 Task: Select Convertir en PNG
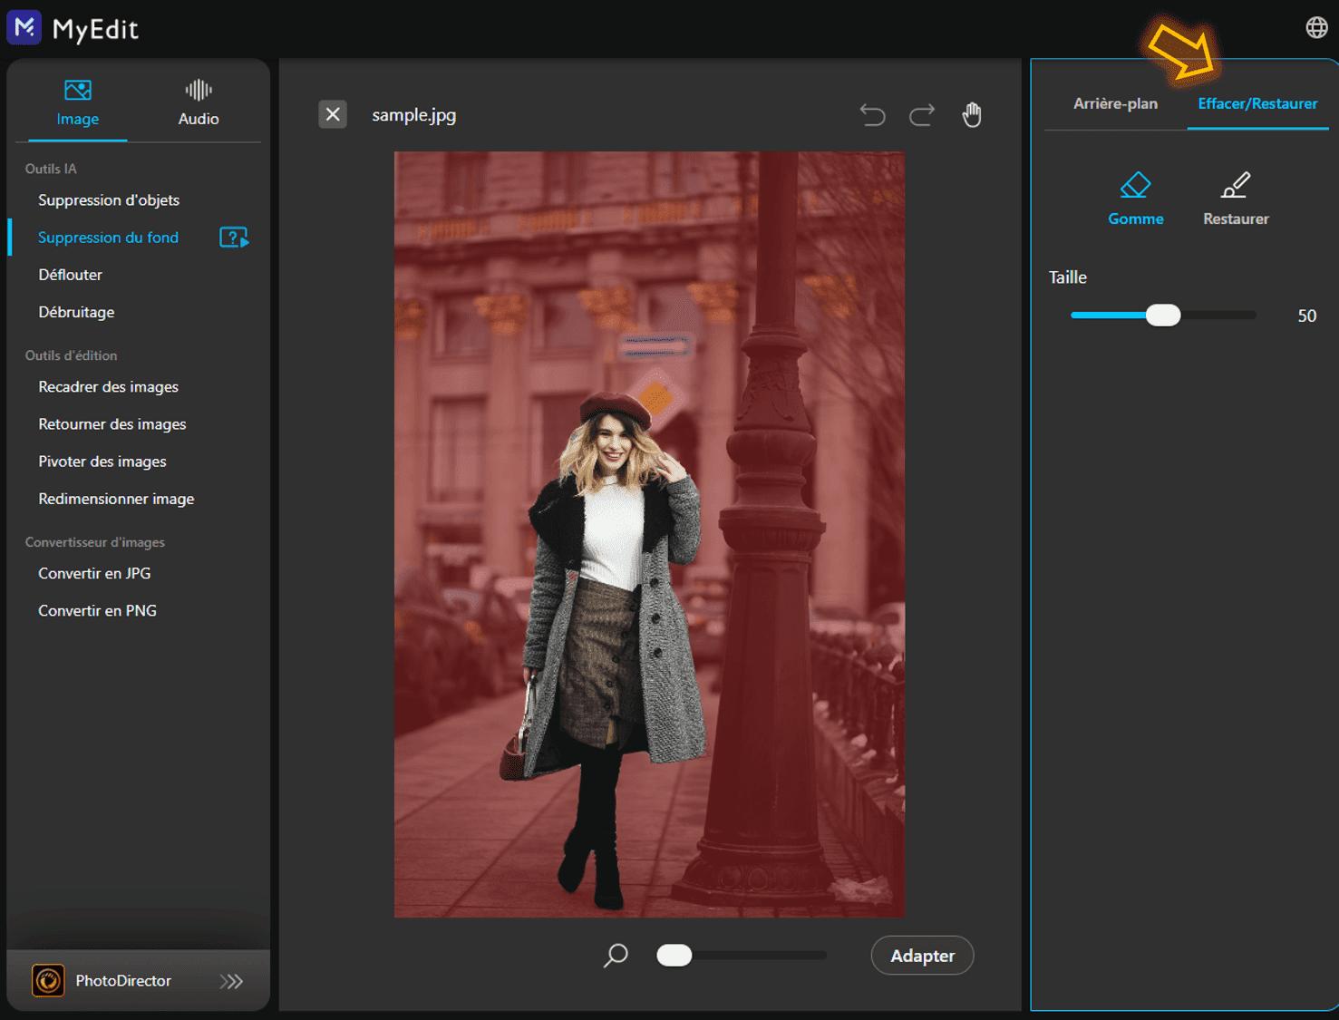point(97,609)
